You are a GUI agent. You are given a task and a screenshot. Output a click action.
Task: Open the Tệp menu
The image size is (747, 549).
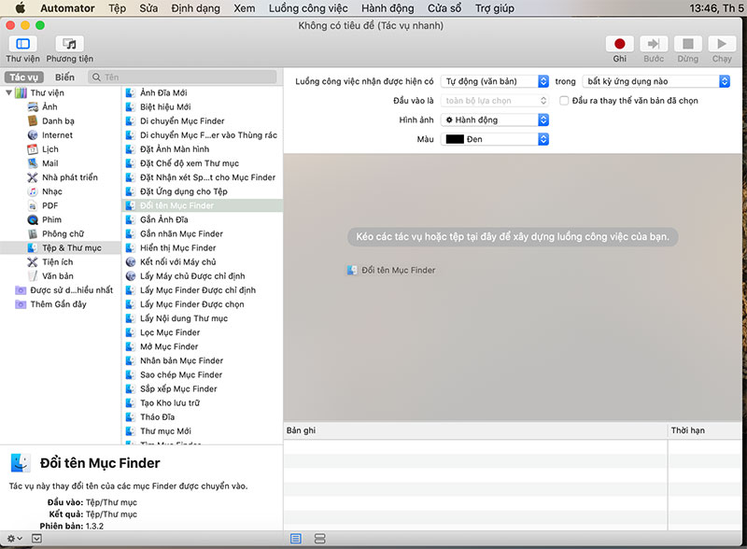point(118,8)
